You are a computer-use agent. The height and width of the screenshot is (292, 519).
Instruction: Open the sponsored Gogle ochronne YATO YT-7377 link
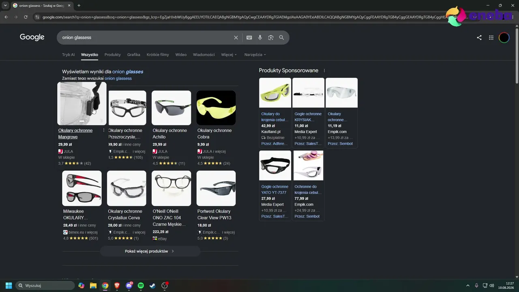pos(275,189)
